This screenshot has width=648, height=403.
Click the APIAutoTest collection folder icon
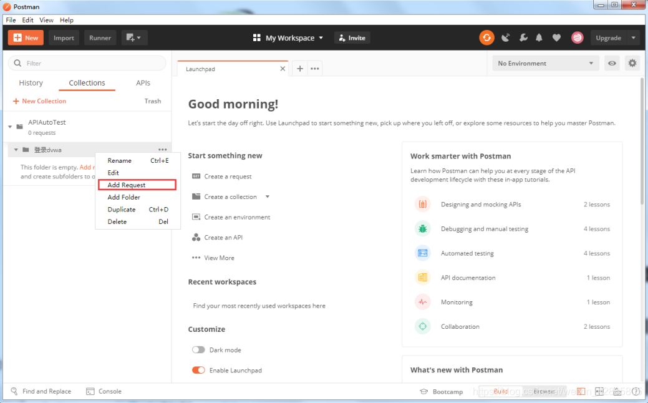coord(19,127)
